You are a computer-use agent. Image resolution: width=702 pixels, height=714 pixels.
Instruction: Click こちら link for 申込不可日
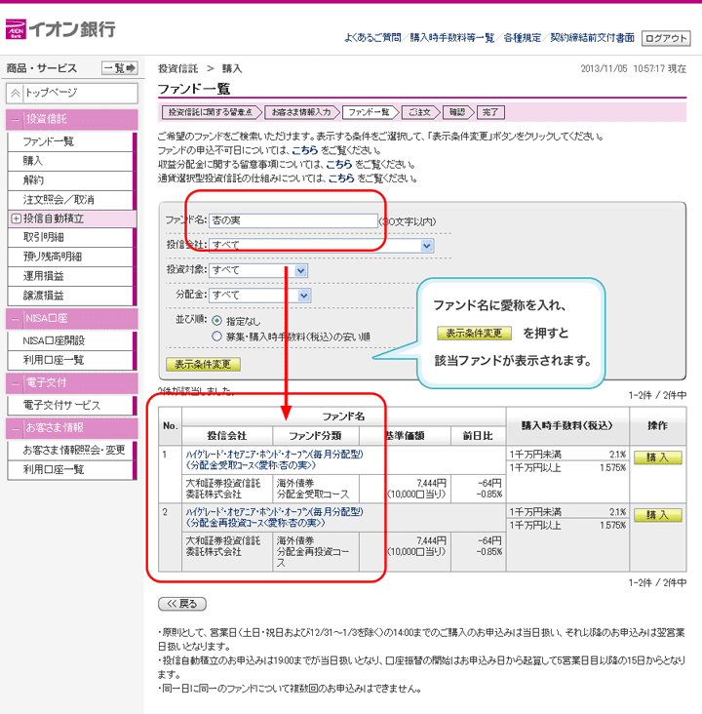(304, 150)
